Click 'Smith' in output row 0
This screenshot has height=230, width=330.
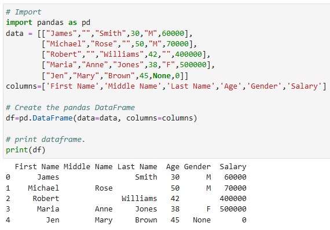146,177
